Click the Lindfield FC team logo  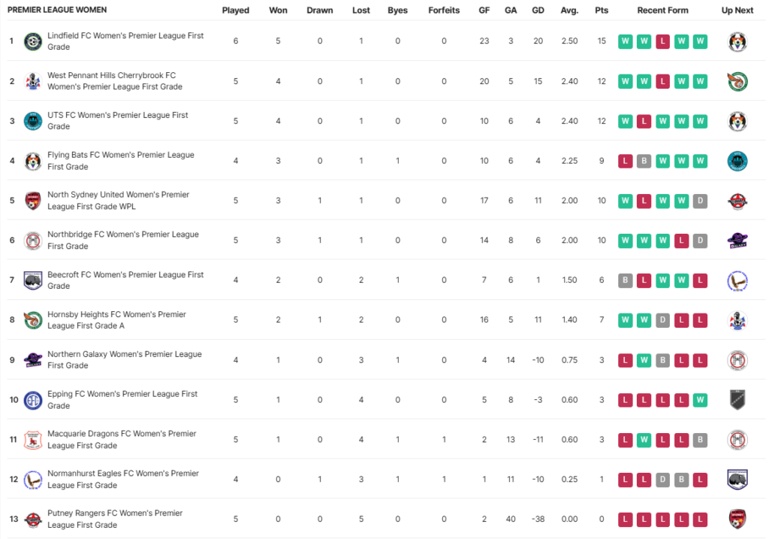coord(32,41)
